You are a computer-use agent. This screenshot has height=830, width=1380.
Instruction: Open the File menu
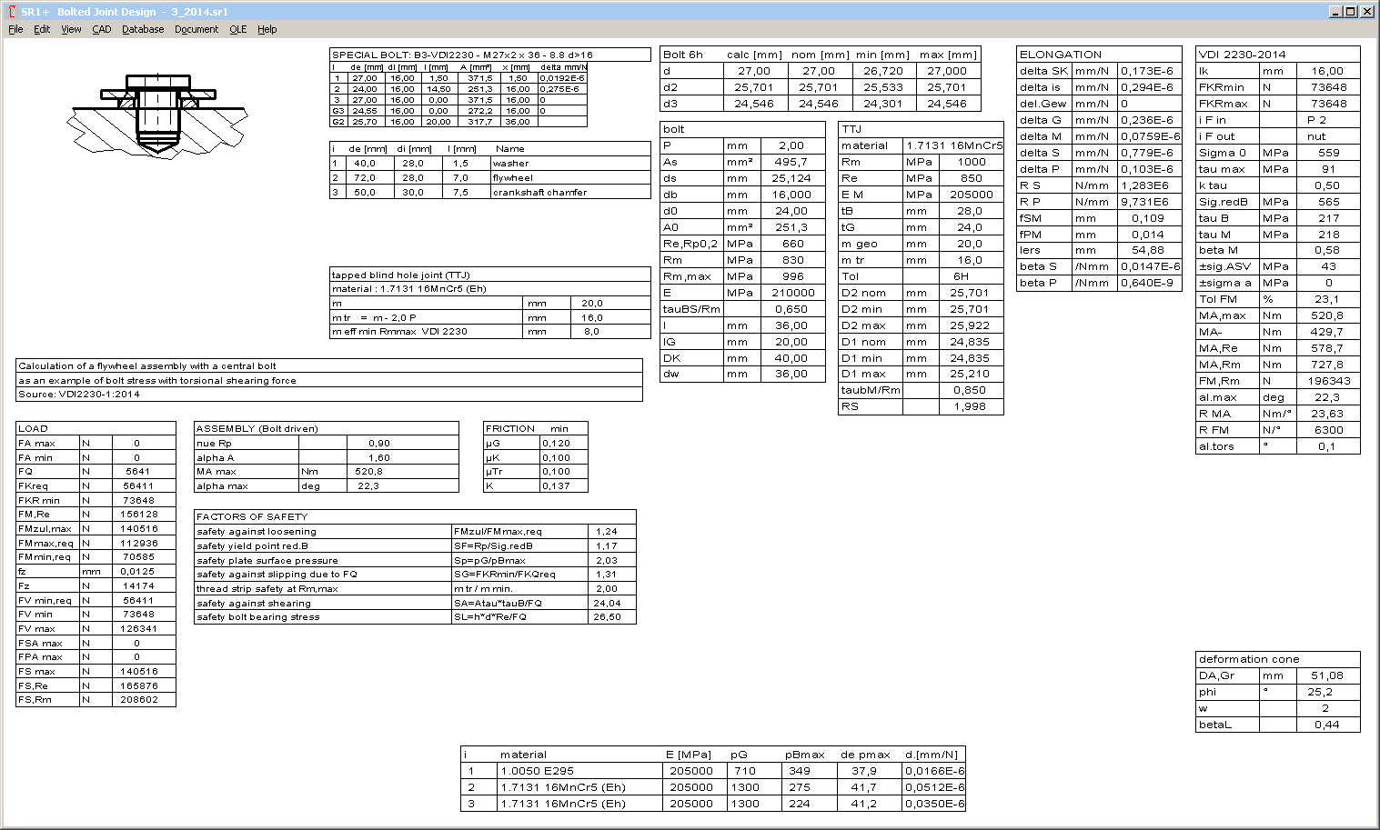15,29
